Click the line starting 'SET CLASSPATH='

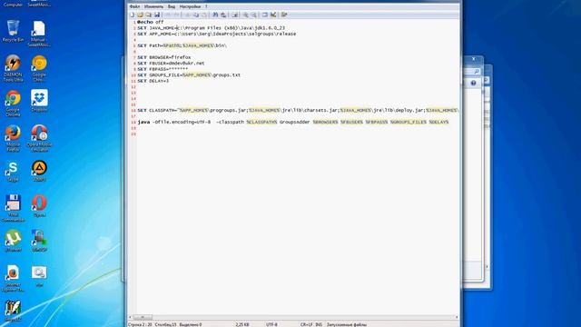pos(298,111)
